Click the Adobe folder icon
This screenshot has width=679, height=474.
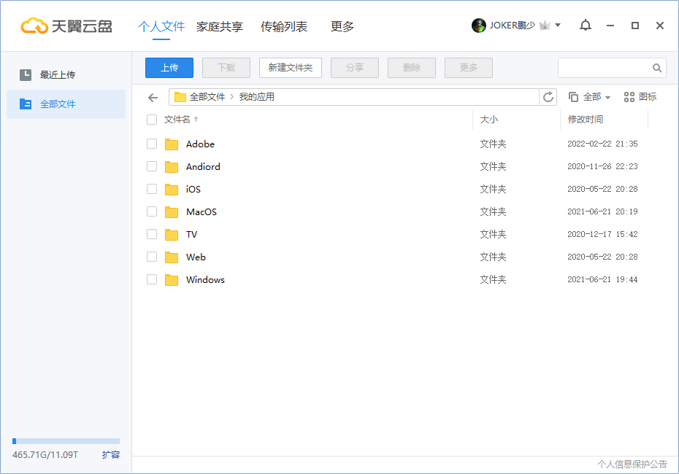(172, 144)
